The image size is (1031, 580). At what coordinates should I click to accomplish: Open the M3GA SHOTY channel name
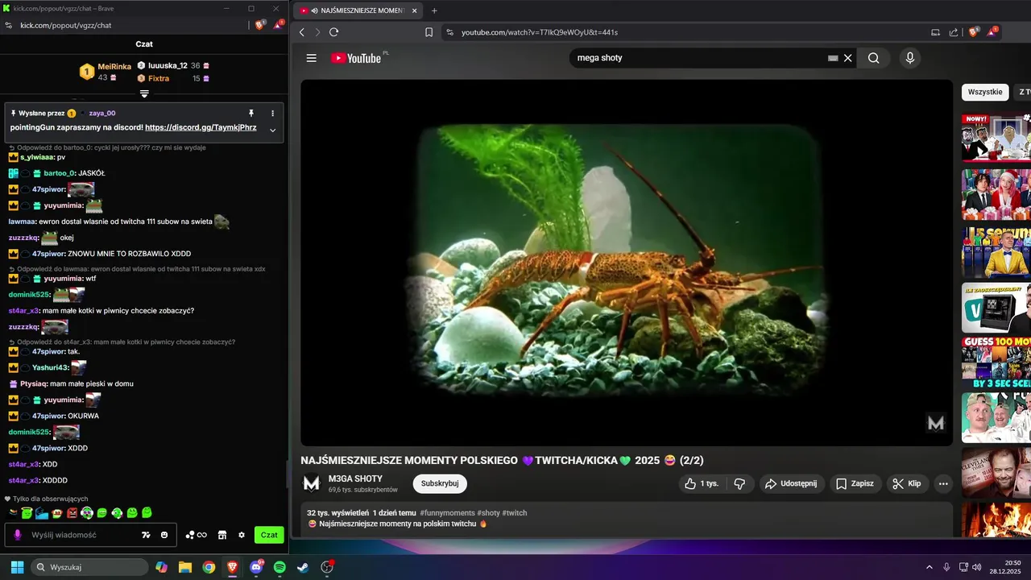click(355, 478)
